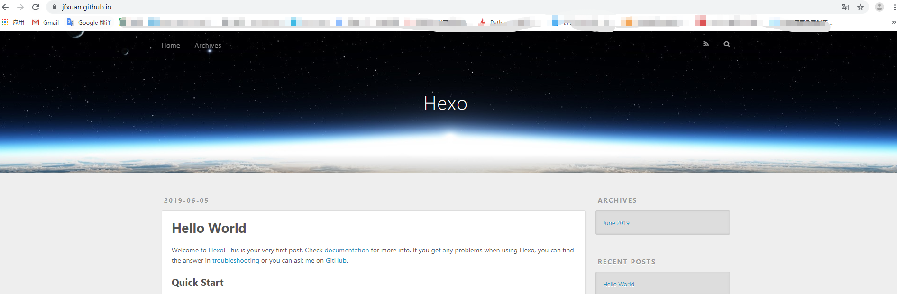Viewport: 897px width, 294px height.
Task: Open the Google Translate page icon
Action: 845,7
